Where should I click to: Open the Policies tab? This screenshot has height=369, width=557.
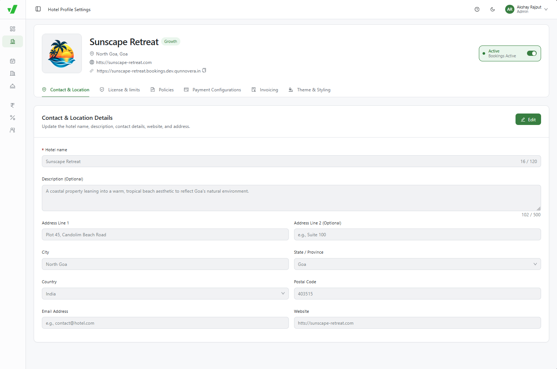point(162,90)
